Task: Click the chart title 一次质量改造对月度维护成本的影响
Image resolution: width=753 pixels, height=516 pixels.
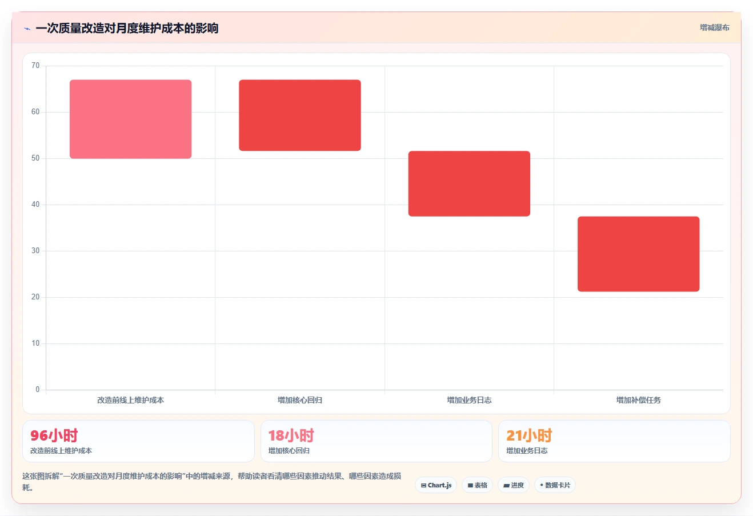Action: coord(127,29)
